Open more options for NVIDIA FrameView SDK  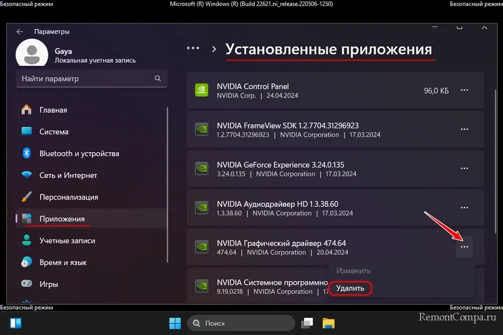coord(464,129)
